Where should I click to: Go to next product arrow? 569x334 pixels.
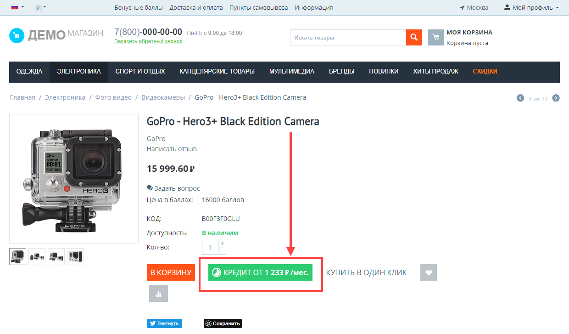(556, 98)
